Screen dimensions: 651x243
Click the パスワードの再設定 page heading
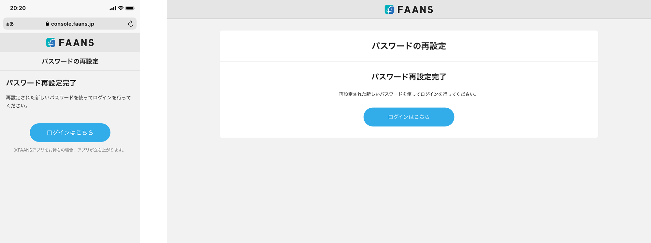coord(70,61)
